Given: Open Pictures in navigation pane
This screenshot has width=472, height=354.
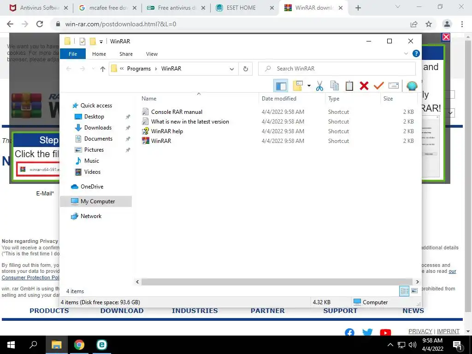Looking at the screenshot, I should pyautogui.click(x=94, y=150).
